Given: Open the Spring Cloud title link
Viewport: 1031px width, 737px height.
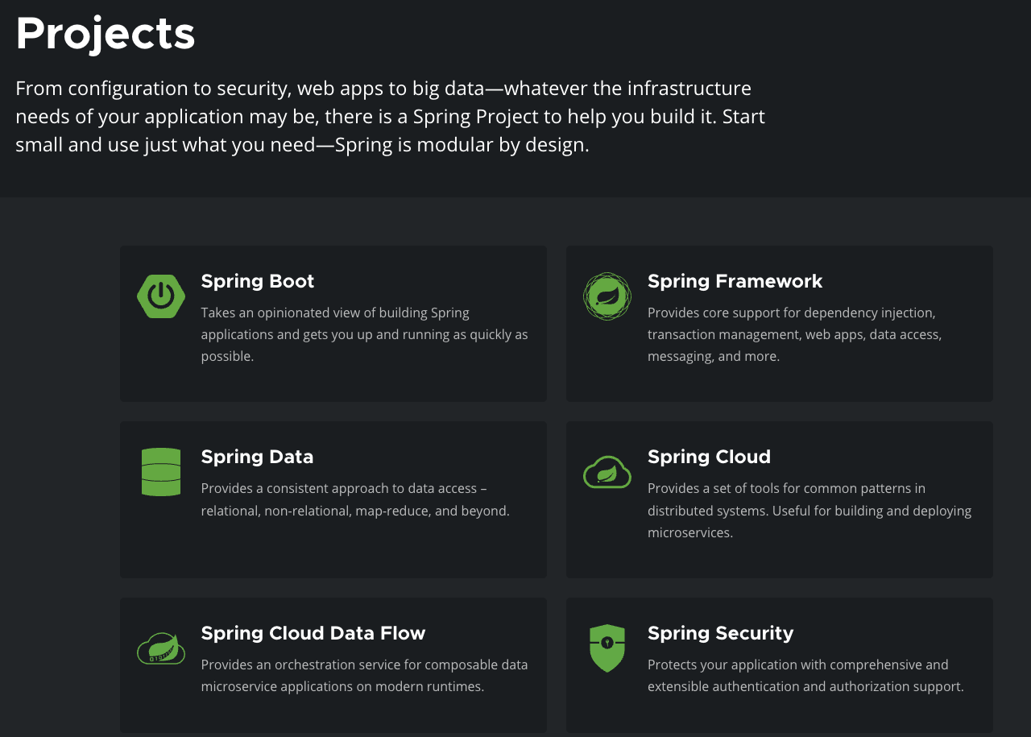Looking at the screenshot, I should coord(709,457).
